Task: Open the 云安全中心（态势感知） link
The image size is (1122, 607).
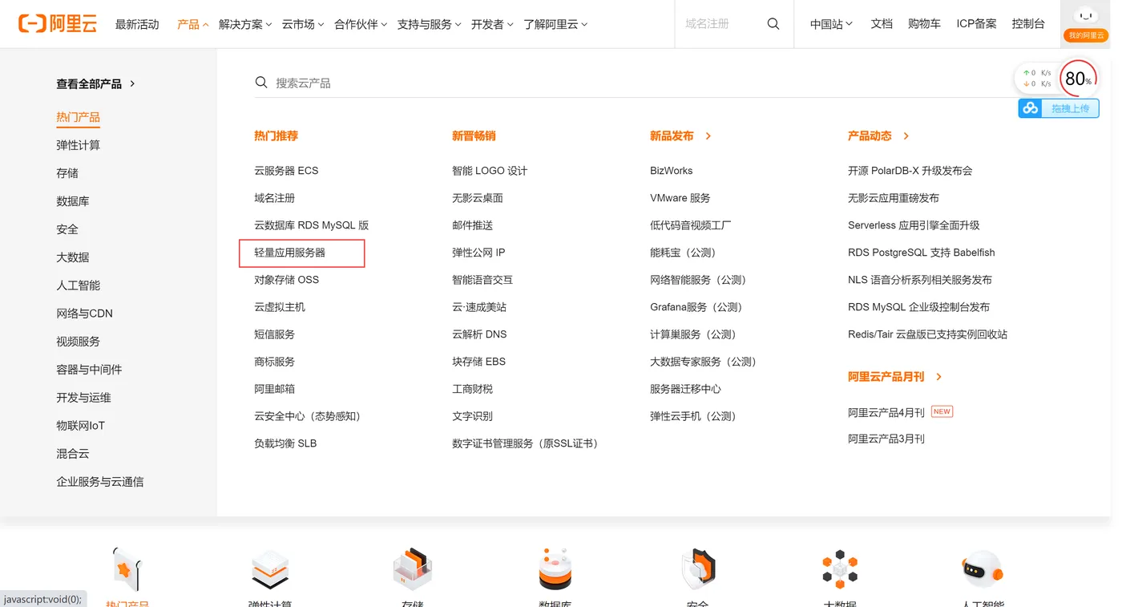Action: tap(310, 416)
